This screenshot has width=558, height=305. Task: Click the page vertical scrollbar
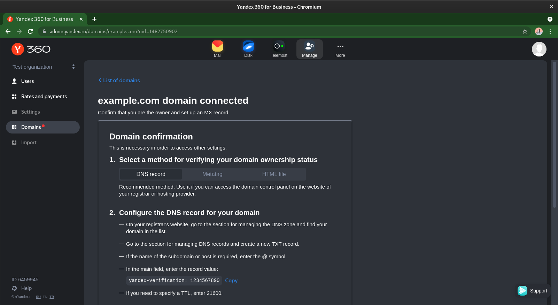point(555,135)
